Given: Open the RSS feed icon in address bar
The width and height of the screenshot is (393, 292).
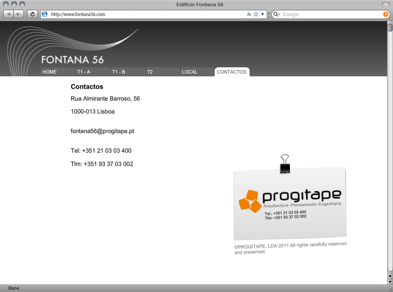Looking at the screenshot, I should coord(249,14).
